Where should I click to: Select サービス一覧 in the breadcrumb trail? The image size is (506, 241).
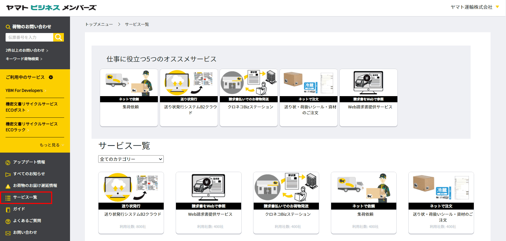tap(137, 24)
